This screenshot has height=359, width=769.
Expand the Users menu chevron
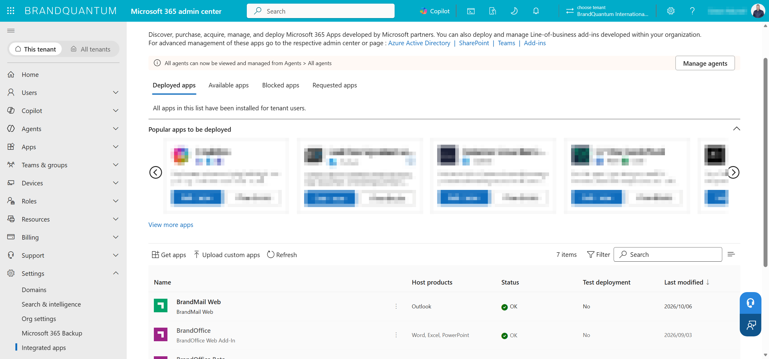coord(116,92)
